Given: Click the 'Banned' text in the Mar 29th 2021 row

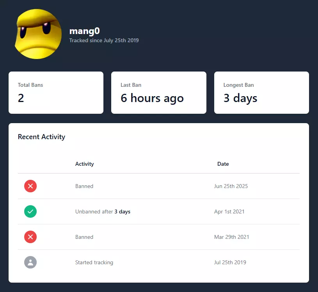Looking at the screenshot, I should coord(84,237).
